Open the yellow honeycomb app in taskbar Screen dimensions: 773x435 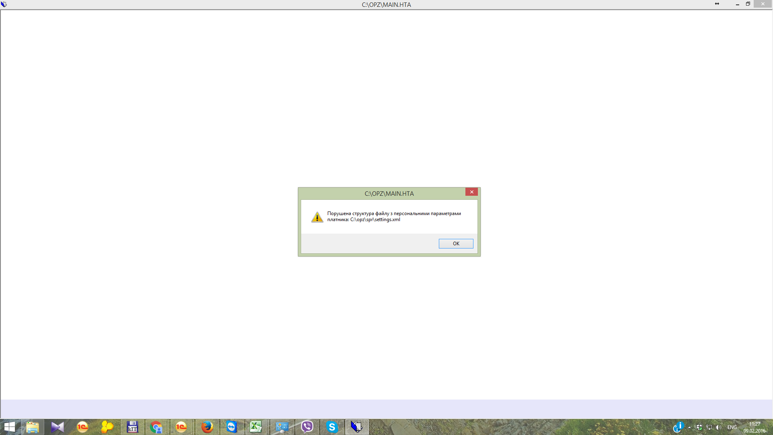107,427
